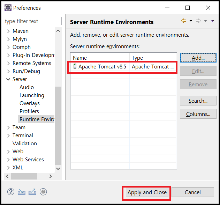Select the Team preferences label
The height and width of the screenshot is (205, 220).
19,127
